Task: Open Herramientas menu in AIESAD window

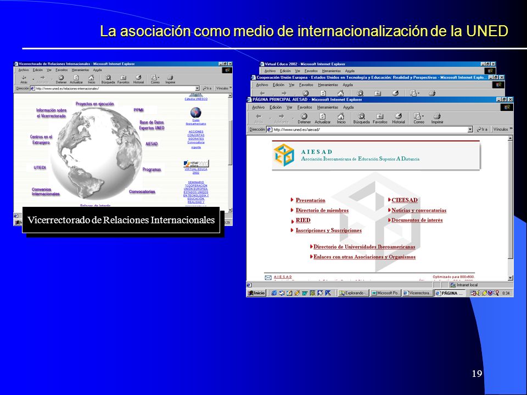Action: coord(327,108)
